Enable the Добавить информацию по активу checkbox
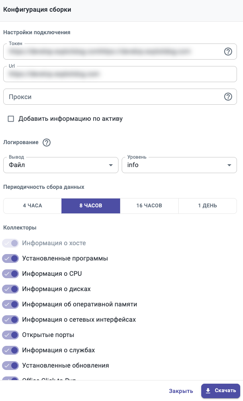This screenshot has height=401, width=243. 11,119
